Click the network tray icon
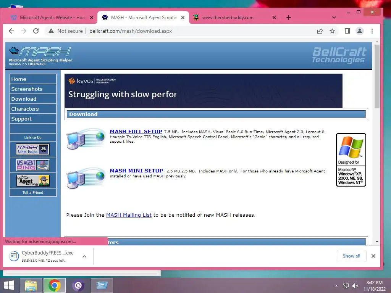Screen dimensions: 391x293 (346, 285)
